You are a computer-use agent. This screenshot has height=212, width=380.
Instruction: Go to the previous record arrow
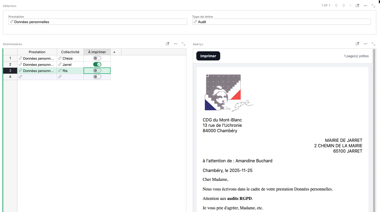(336, 6)
